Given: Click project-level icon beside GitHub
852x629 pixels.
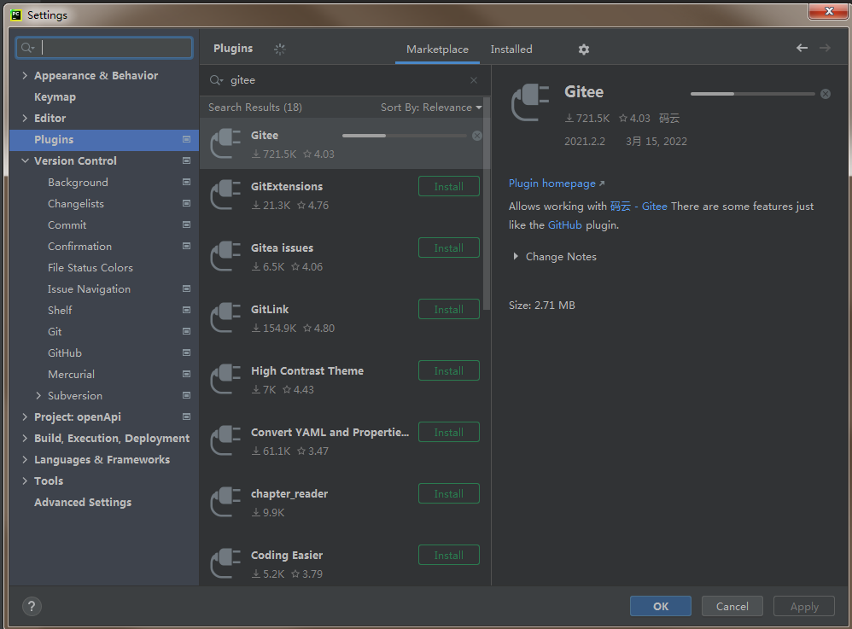Looking at the screenshot, I should point(186,353).
